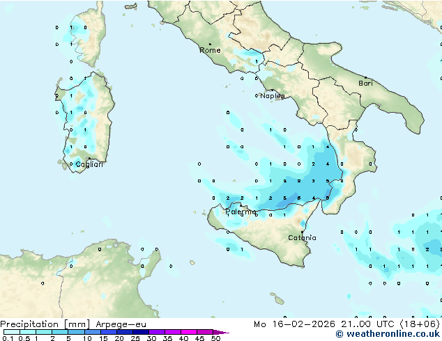
Task: Click the '20' legend value
Action: coord(119,338)
